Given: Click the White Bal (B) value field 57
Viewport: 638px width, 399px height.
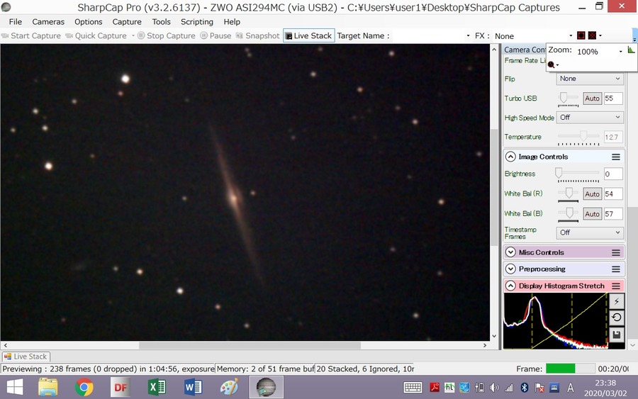Looking at the screenshot, I should point(613,214).
